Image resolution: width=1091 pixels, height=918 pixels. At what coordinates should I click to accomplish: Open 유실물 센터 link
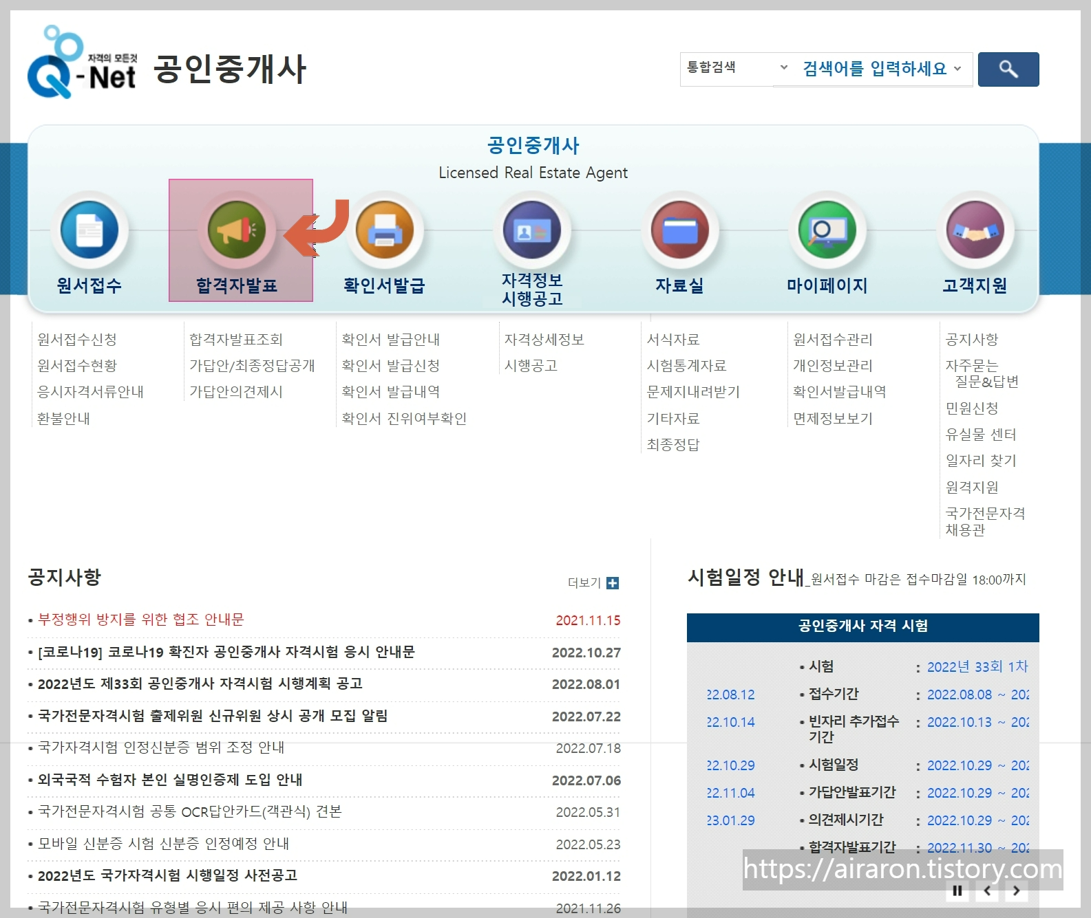coord(981,434)
